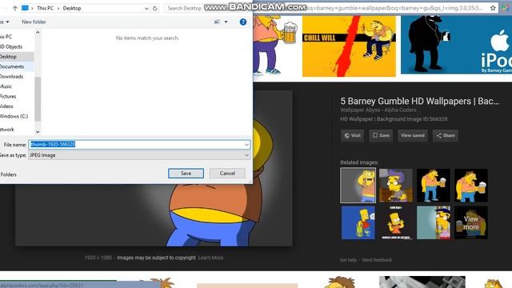Click up arrow on navigation pane scrollbar
The image size is (512, 288).
[x=38, y=33]
